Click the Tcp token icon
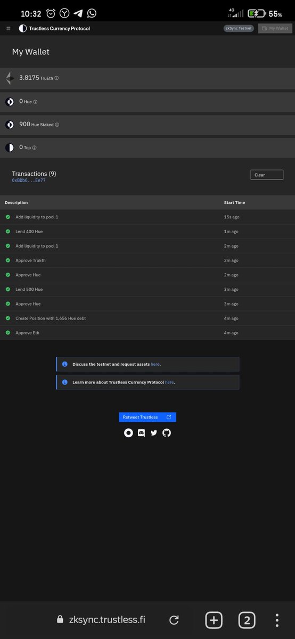 click(10, 148)
